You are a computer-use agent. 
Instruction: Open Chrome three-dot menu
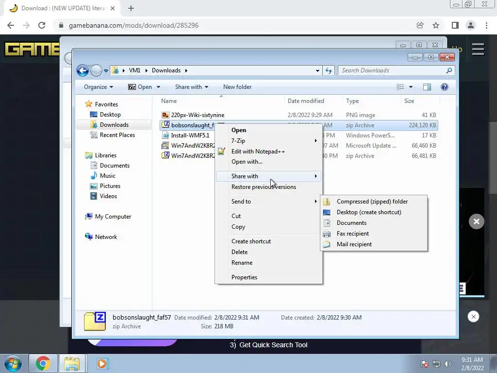tap(486, 25)
